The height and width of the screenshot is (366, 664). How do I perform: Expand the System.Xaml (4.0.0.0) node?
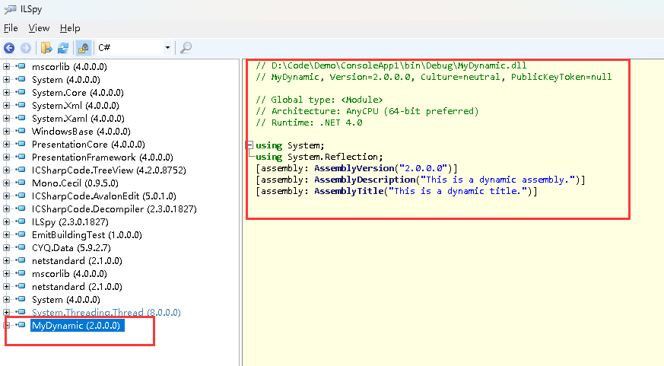coord(6,118)
